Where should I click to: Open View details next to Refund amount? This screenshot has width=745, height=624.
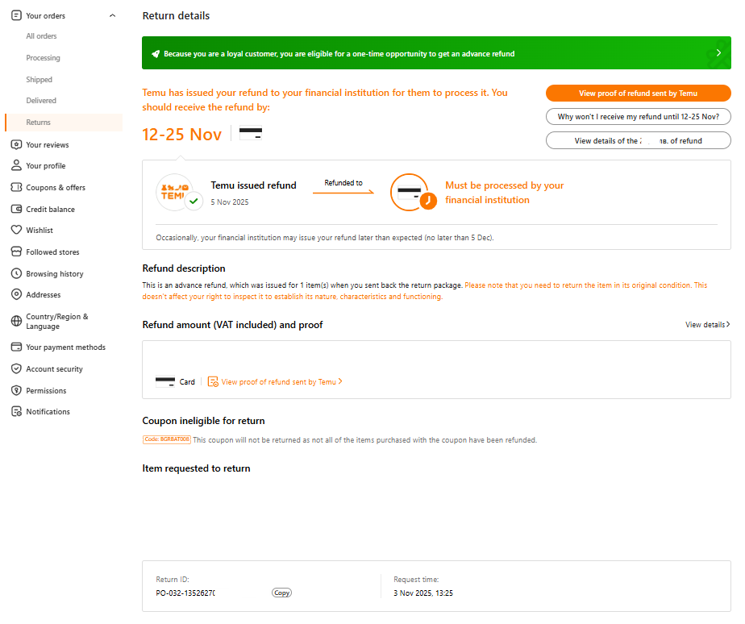coord(707,325)
